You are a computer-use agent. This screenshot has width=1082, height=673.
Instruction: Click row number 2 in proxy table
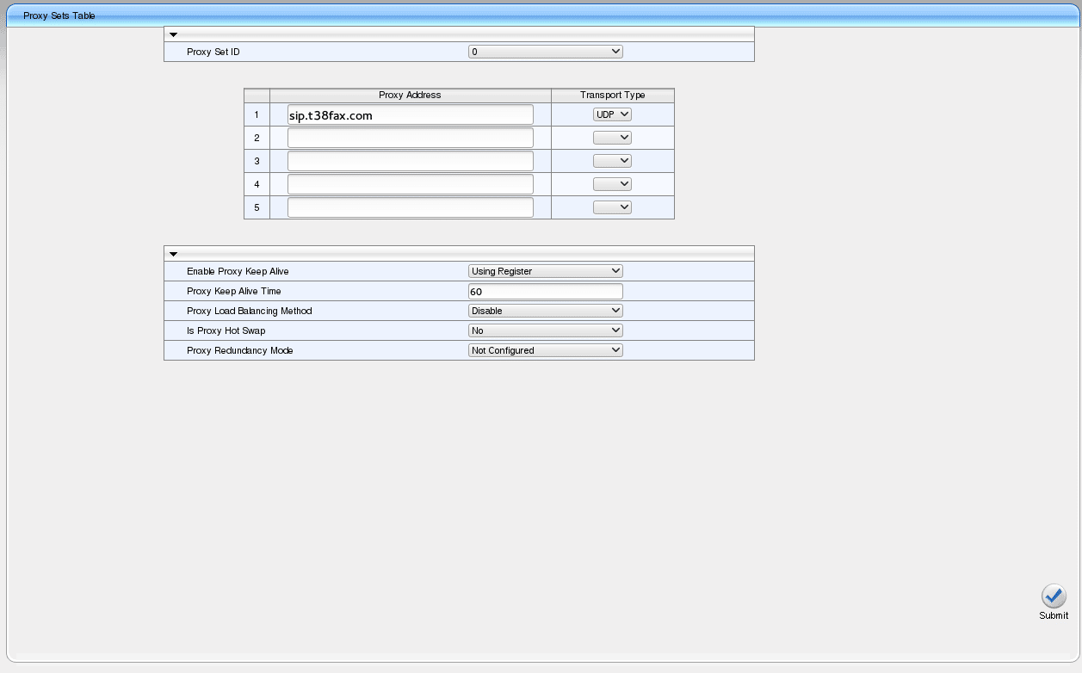point(257,138)
